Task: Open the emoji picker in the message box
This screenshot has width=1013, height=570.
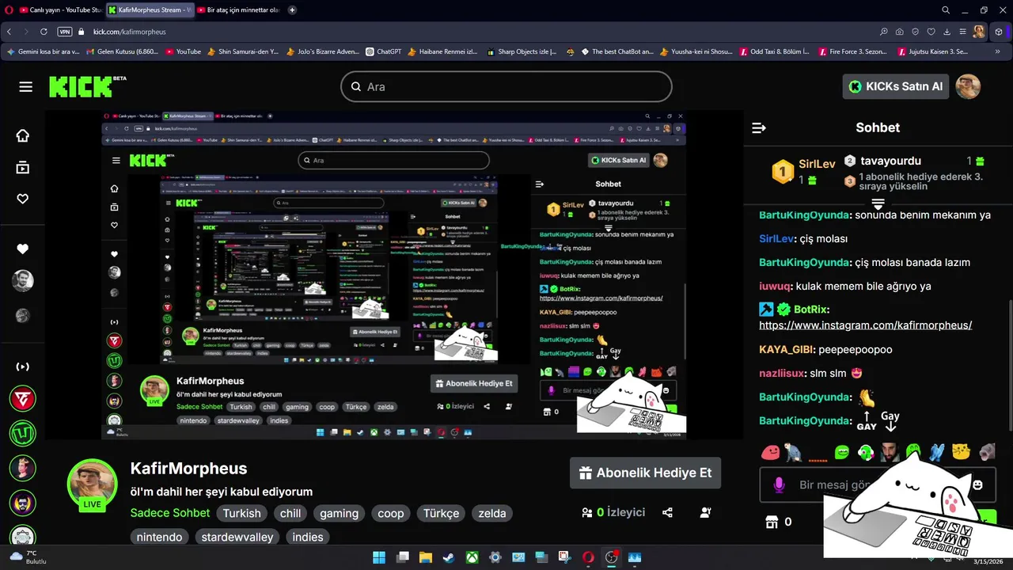Action: [977, 484]
